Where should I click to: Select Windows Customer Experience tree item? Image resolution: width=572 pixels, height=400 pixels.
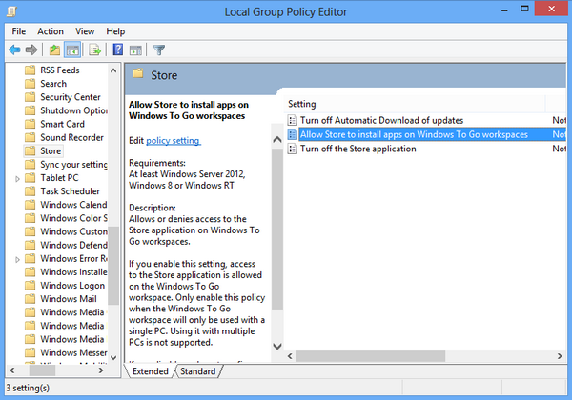pos(73,231)
